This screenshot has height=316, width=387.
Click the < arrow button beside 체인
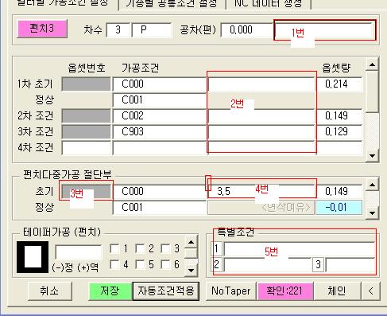pyautogui.click(x=370, y=291)
